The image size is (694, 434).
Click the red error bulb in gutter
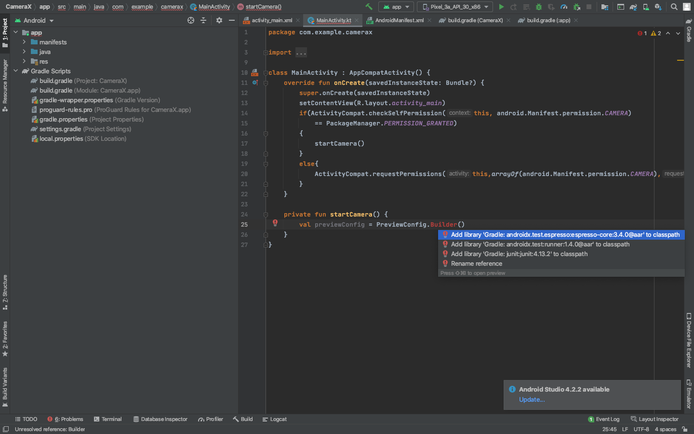[275, 223]
